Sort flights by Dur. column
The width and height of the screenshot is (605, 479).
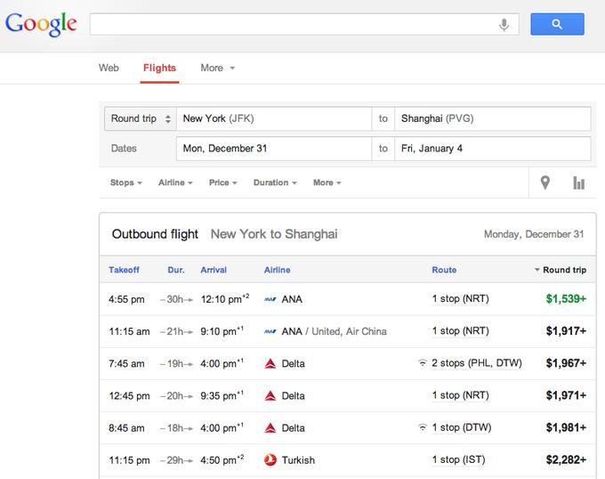coord(176,270)
